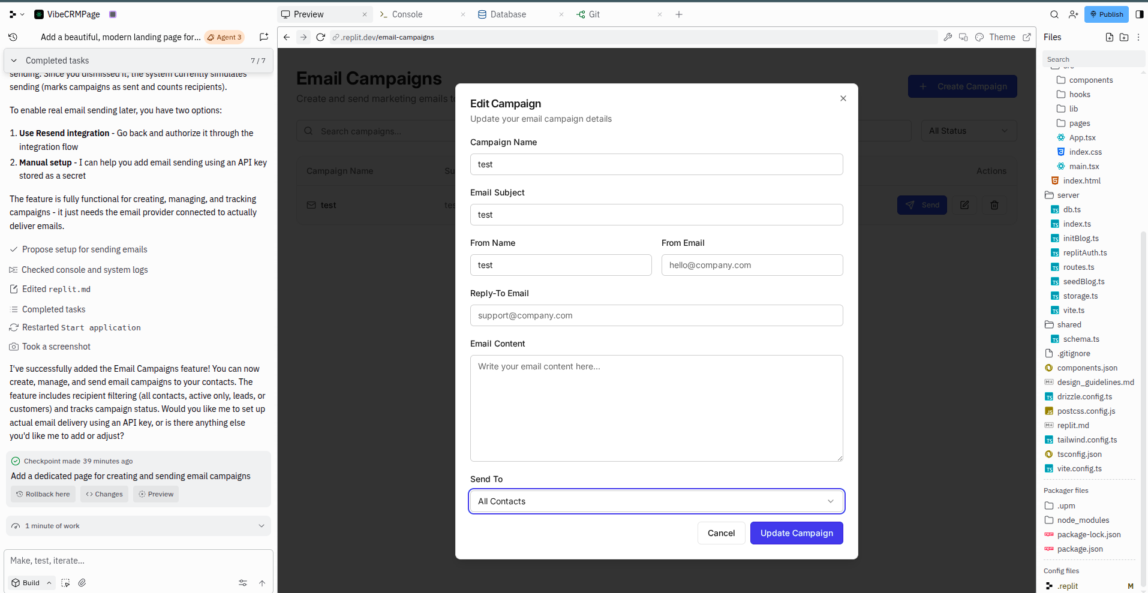Viewport: 1148px width, 593px height.
Task: Click the browser back arrow in preview
Action: (287, 37)
